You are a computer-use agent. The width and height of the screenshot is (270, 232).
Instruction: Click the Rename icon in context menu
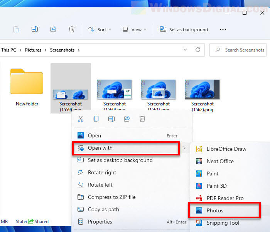pyautogui.click(x=111, y=119)
